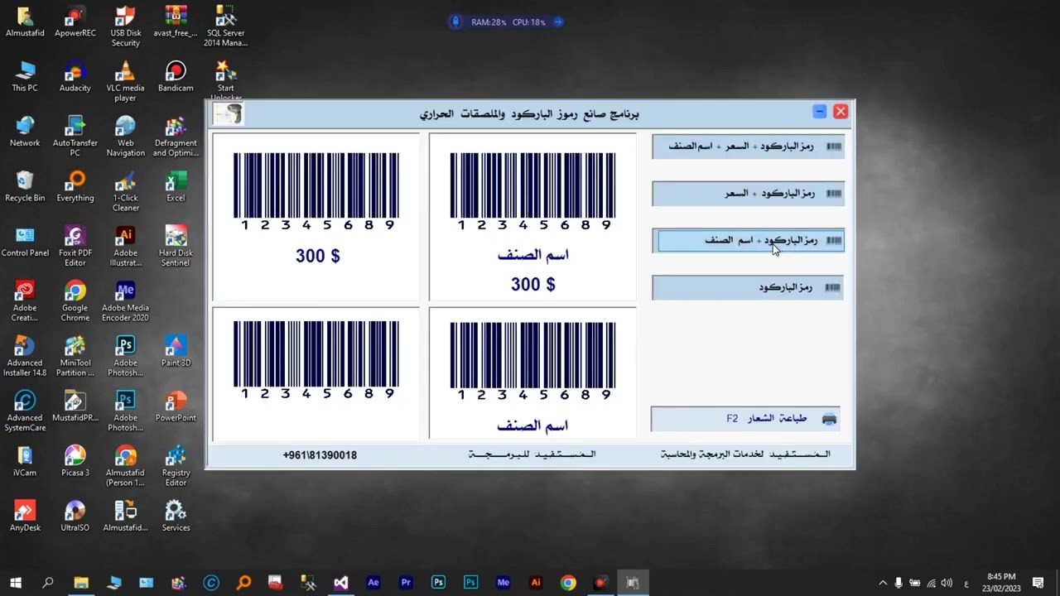Switch to Visual Studio in taskbar
The height and width of the screenshot is (596, 1060).
(340, 583)
